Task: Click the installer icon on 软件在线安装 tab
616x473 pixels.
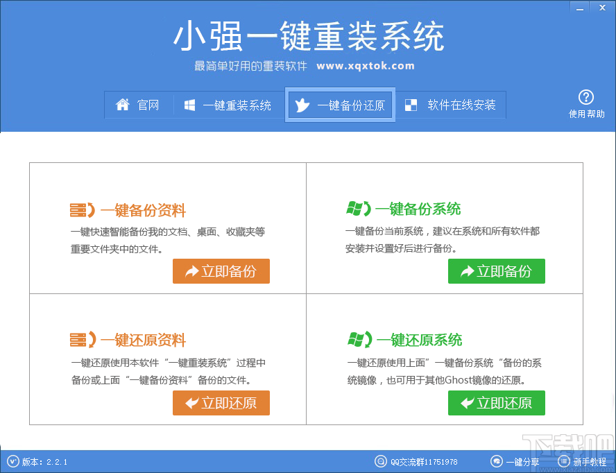Action: pos(411,105)
